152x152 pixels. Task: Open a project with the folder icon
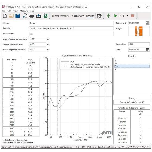pos(11,16)
